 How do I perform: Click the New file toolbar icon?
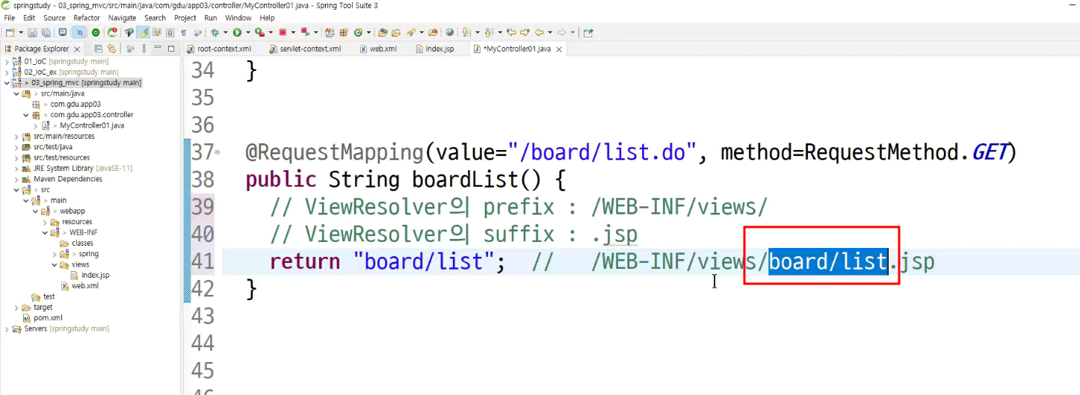click(x=10, y=32)
